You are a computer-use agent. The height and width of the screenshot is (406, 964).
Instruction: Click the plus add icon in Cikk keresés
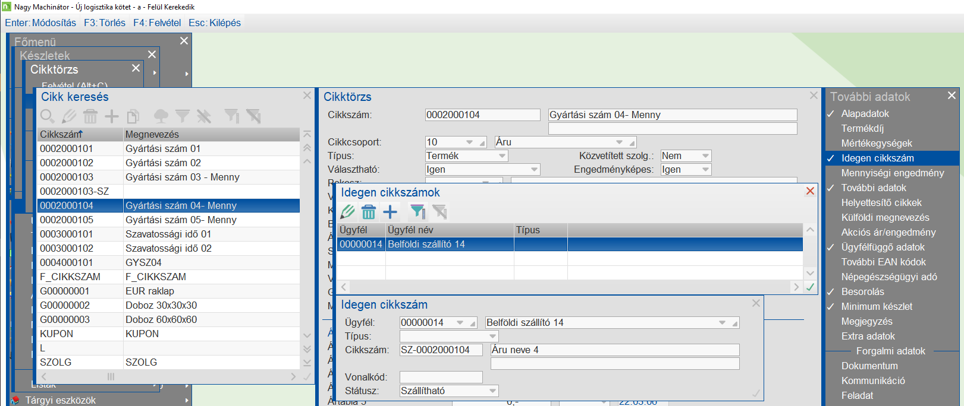click(112, 116)
